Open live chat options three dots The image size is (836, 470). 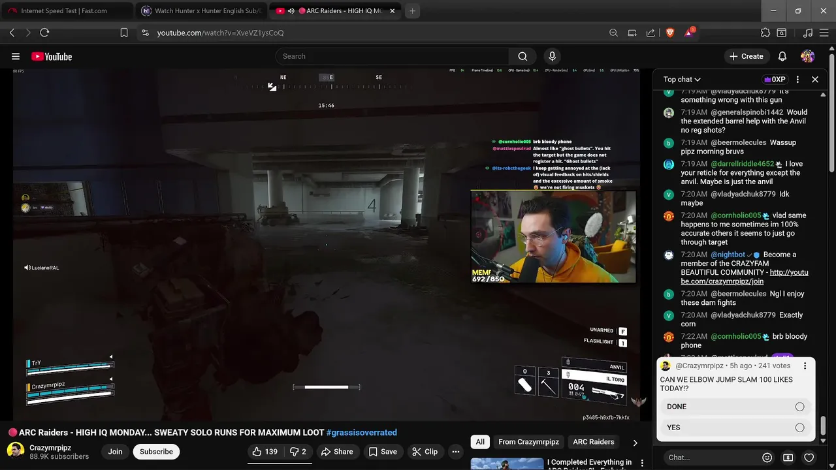[797, 79]
